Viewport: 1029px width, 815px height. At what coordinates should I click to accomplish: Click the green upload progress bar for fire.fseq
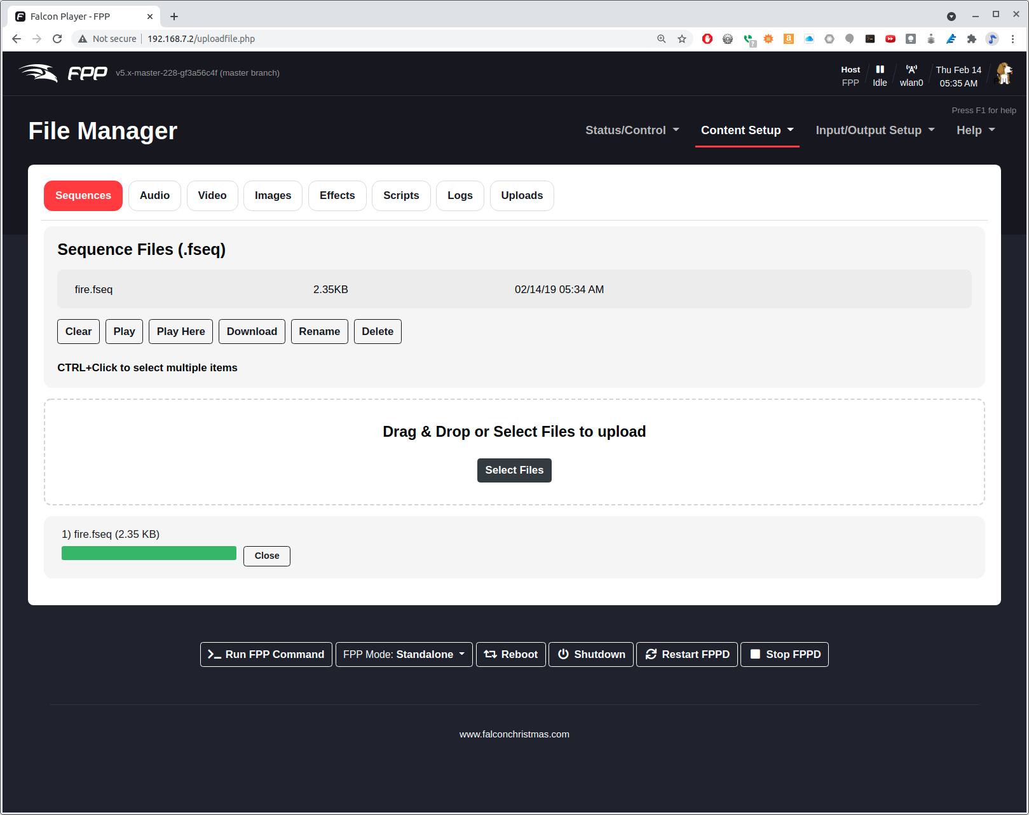pos(149,553)
